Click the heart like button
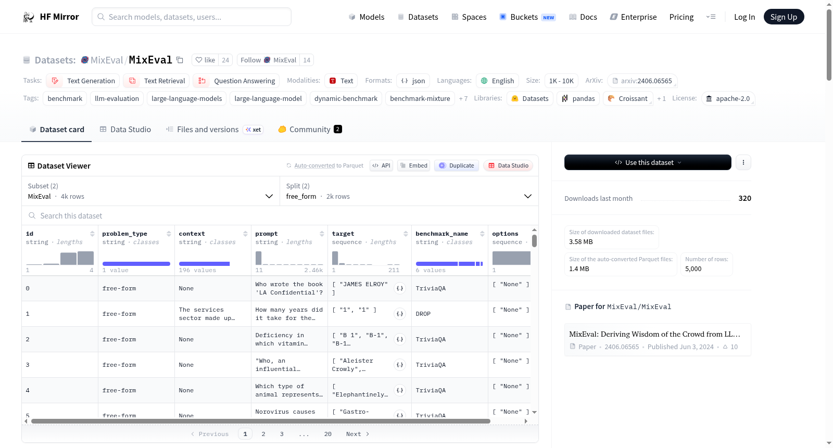The image size is (833, 448). tap(205, 60)
